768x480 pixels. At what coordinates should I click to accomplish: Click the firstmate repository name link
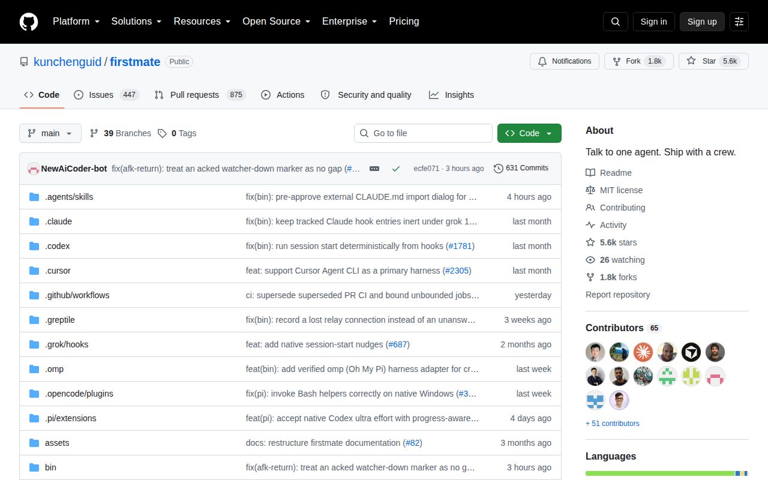tap(135, 62)
